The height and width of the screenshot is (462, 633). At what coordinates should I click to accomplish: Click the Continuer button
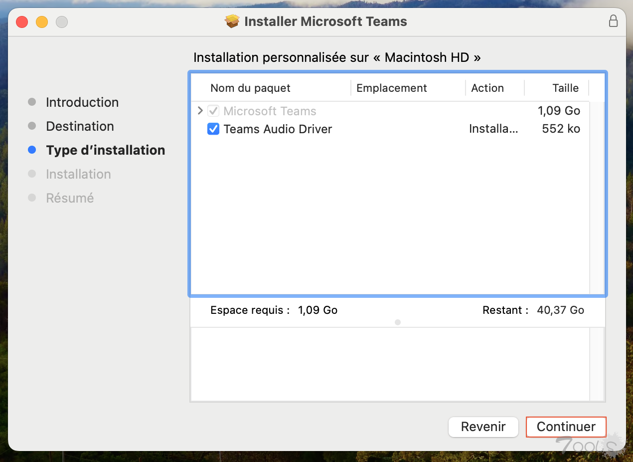point(566,427)
